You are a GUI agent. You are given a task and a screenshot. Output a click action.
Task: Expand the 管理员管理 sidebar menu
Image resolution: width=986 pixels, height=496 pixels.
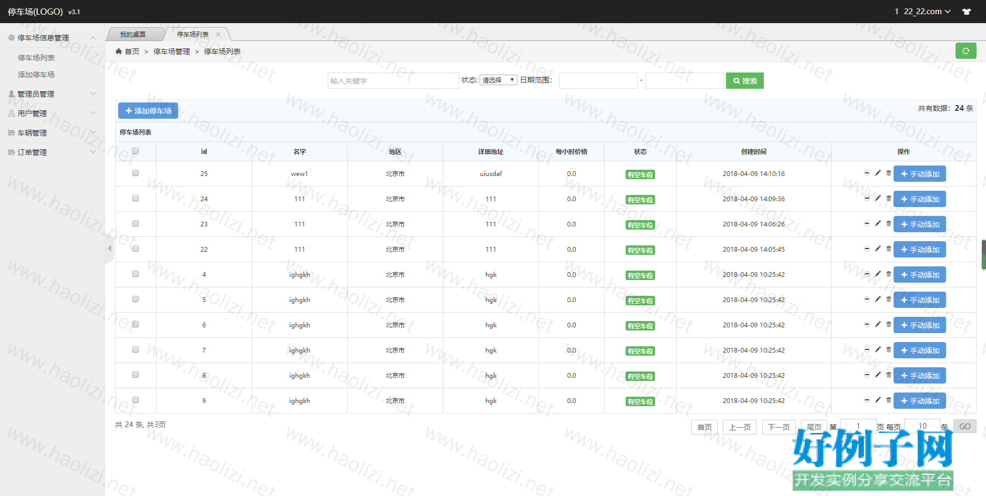(51, 94)
